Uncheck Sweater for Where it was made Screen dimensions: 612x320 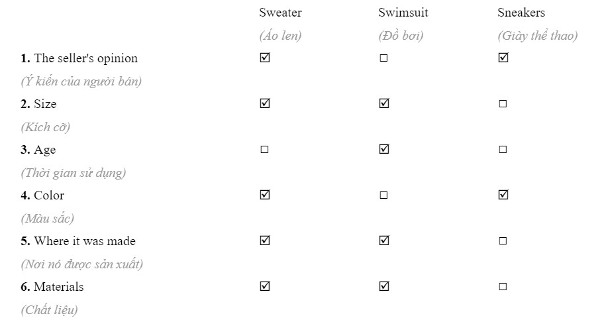pyautogui.click(x=265, y=241)
